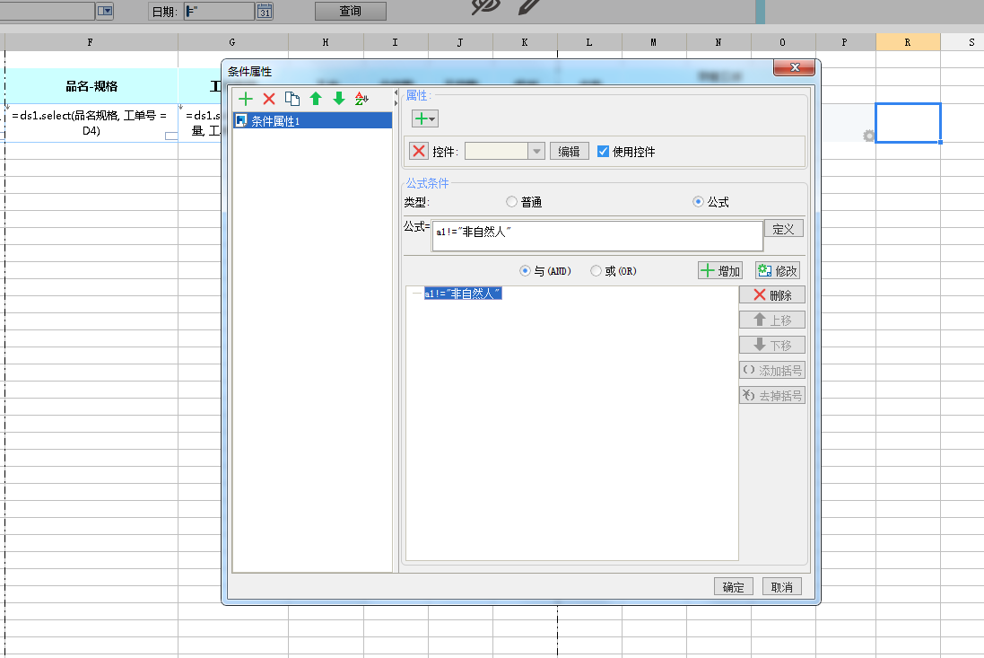Screen dimensions: 984x658
Task: Remove the 控件 property with red X
Action: point(419,152)
